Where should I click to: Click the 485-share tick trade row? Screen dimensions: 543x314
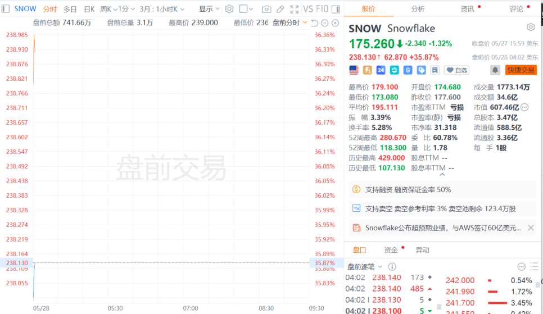389,289
